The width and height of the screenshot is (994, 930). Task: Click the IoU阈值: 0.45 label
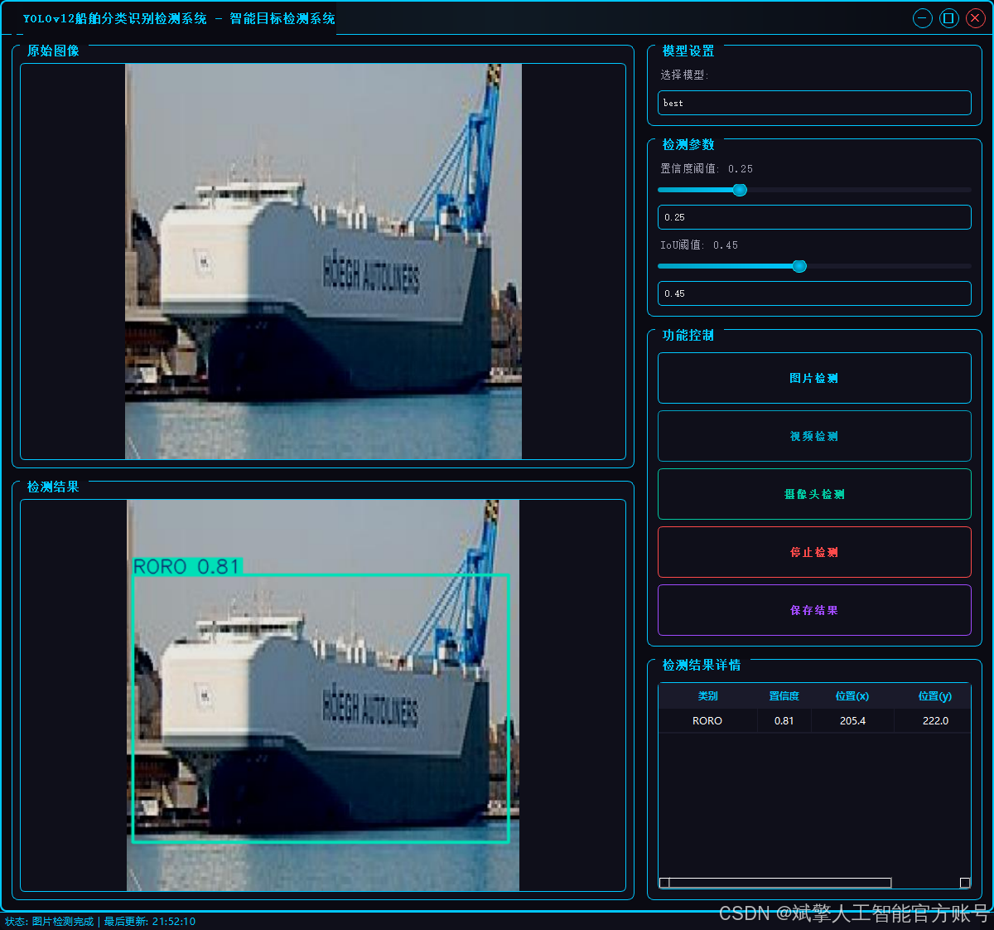pyautogui.click(x=699, y=245)
